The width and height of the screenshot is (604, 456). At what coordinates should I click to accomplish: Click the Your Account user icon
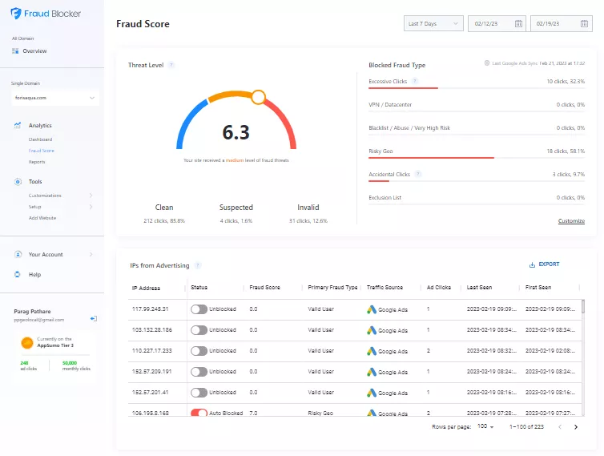[x=18, y=254]
